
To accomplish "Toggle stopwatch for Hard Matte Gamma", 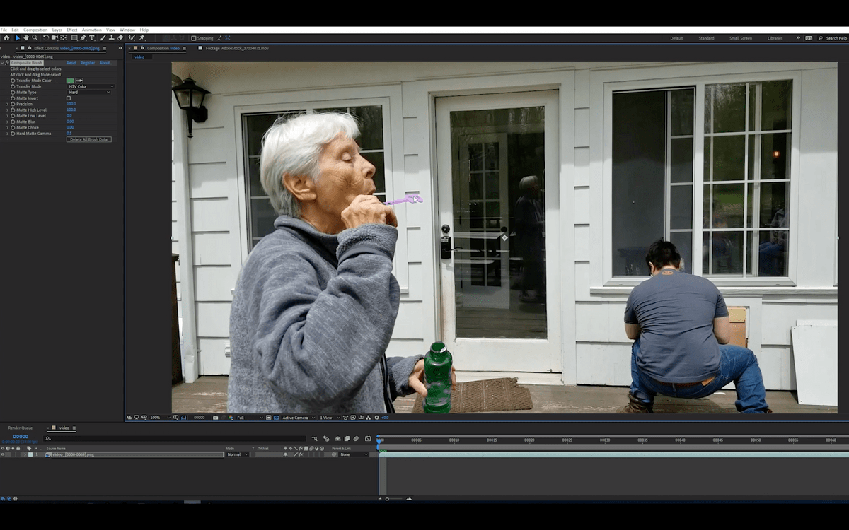I will point(13,133).
